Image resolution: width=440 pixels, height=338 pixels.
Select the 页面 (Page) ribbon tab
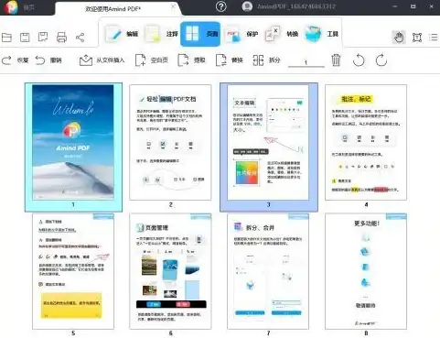(200, 34)
